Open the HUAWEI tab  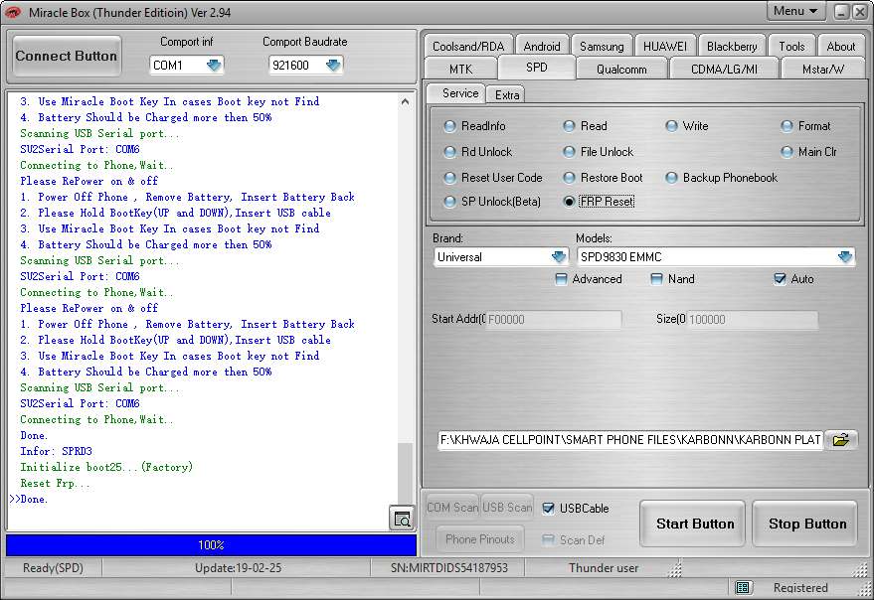(x=665, y=47)
